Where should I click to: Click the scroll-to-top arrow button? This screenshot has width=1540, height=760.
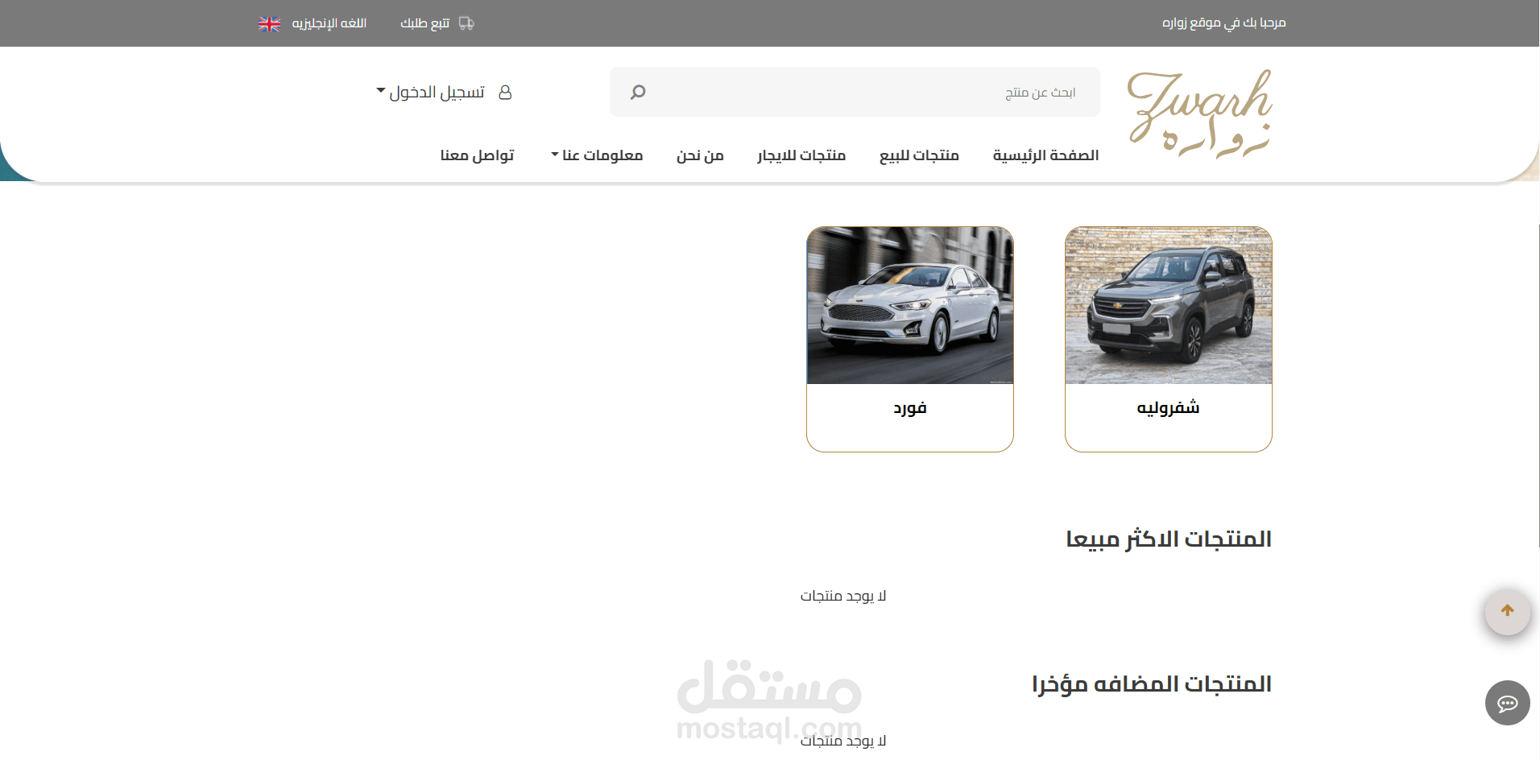(x=1507, y=611)
